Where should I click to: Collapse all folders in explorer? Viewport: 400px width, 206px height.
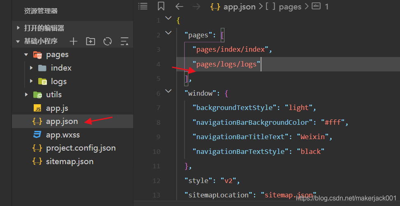(125, 41)
